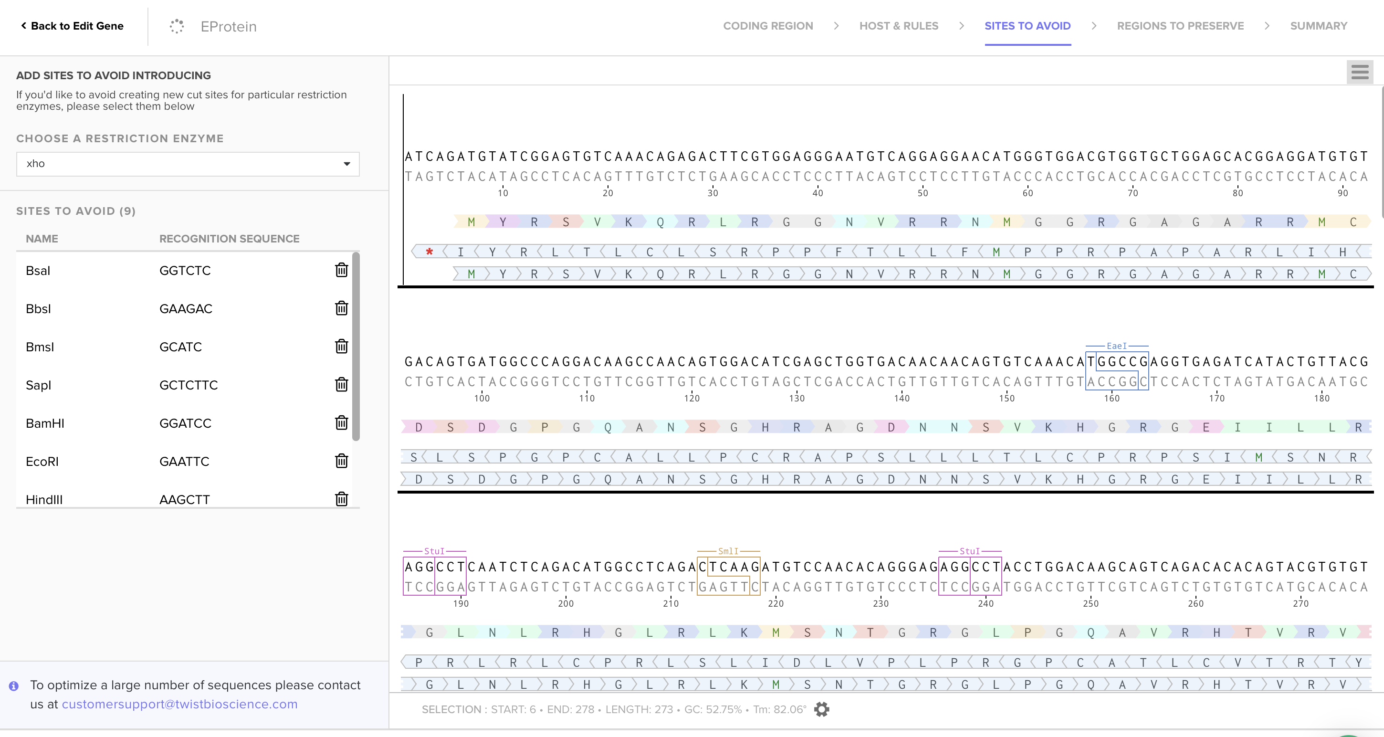This screenshot has width=1384, height=737.
Task: Open selection settings gear icon
Action: pyautogui.click(x=821, y=709)
